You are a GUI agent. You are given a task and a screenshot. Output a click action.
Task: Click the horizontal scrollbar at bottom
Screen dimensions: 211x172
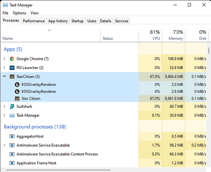pyautogui.click(x=58, y=170)
